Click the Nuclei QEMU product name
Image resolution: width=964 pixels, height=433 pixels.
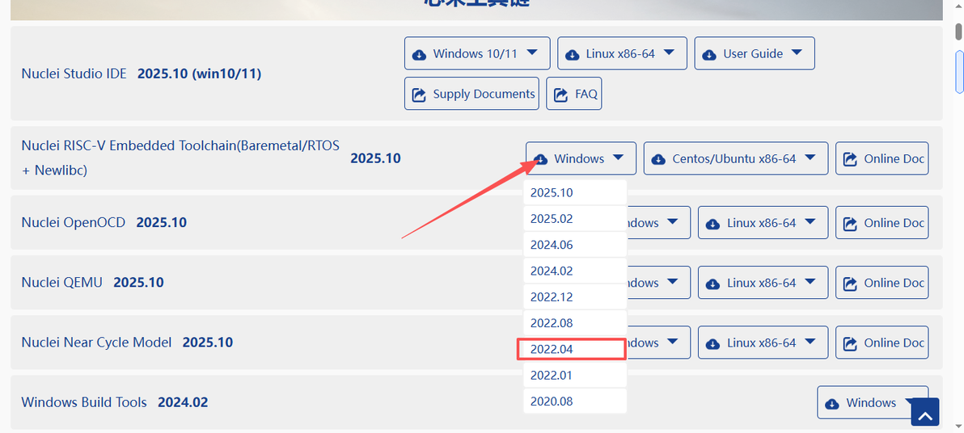pos(62,283)
